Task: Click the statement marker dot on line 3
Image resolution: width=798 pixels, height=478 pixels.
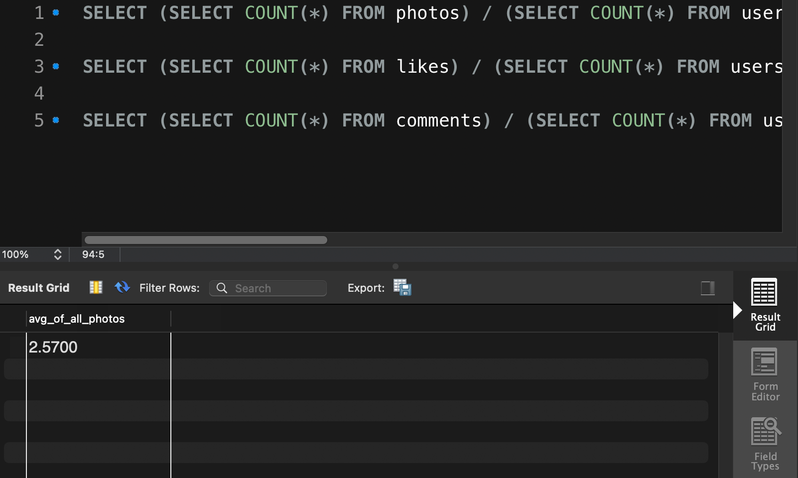Action: point(56,66)
